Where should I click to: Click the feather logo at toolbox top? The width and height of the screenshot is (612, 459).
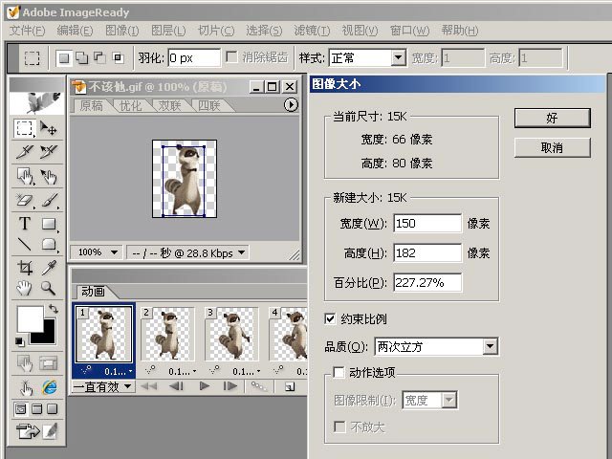pos(37,102)
